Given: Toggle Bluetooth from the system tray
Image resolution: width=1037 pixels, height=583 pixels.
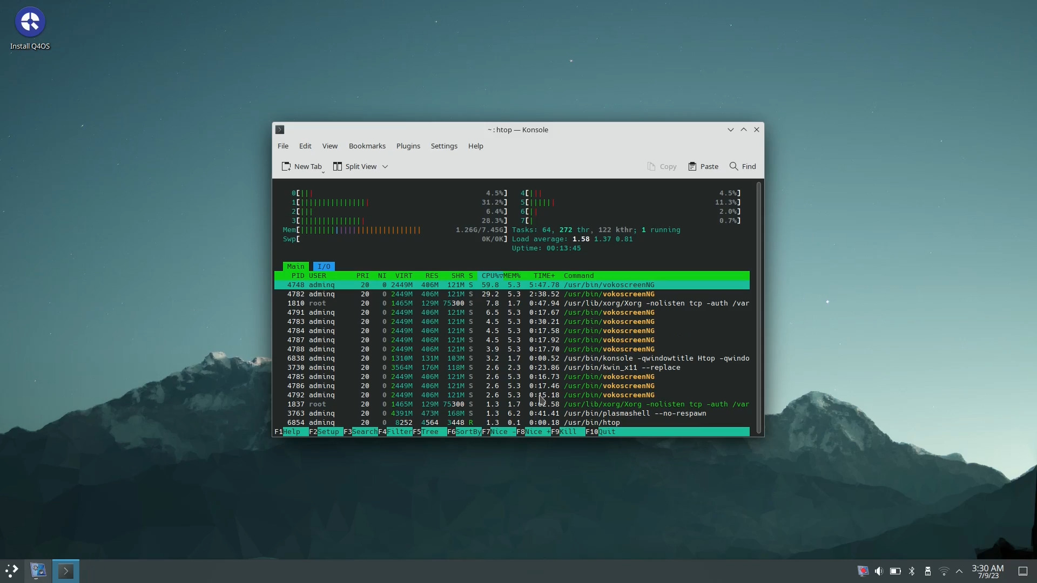Looking at the screenshot, I should 912,571.
